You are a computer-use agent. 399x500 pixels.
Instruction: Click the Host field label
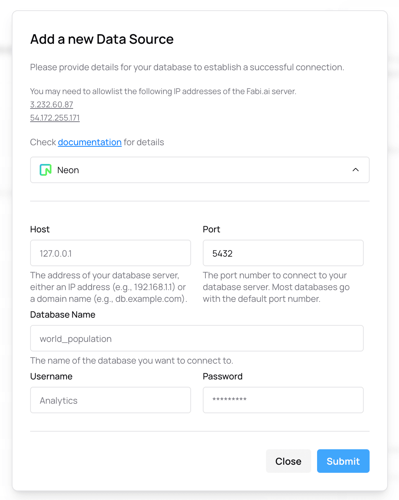(40, 229)
